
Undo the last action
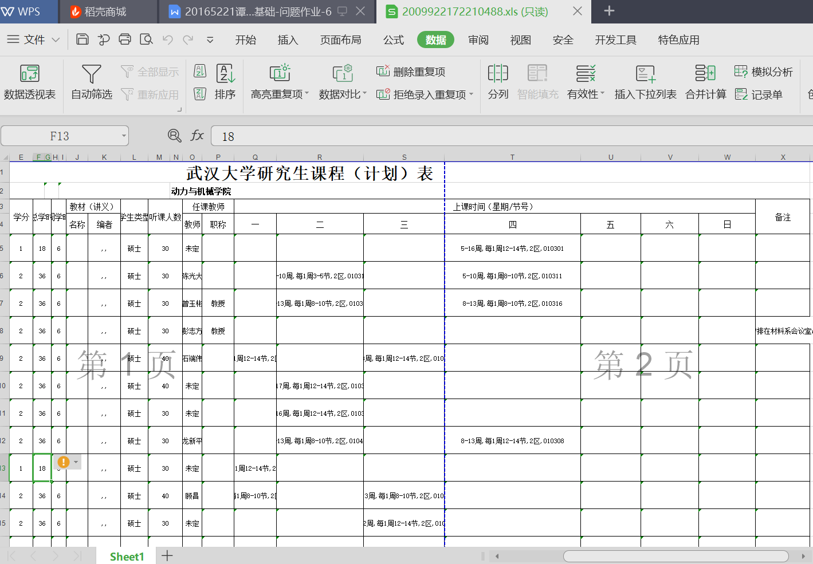point(168,40)
